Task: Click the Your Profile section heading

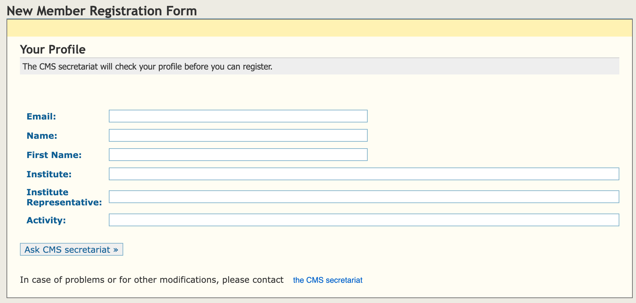Action: 53,49
